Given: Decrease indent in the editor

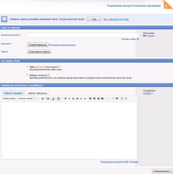Looking at the screenshot, I should [x=113, y=99].
